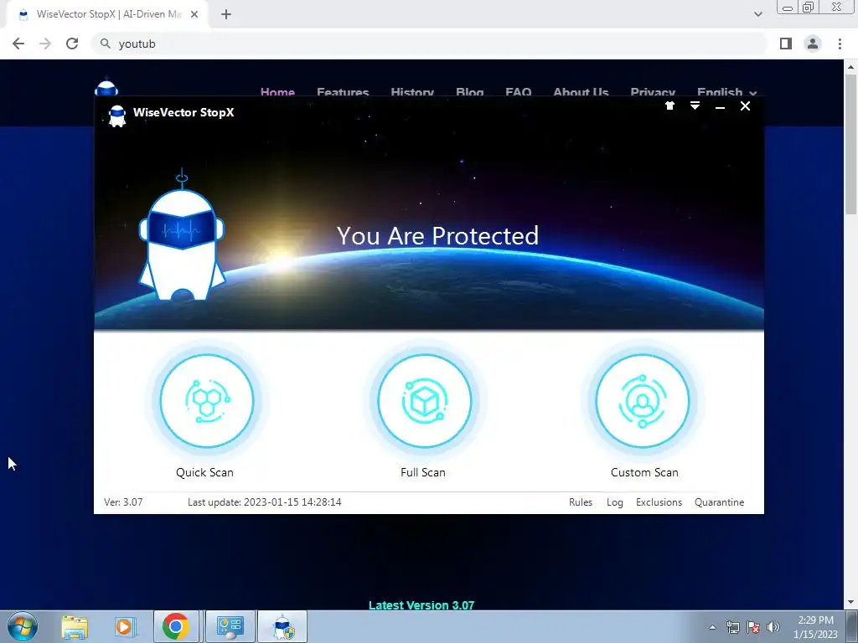Switch to Chrome in the taskbar
The height and width of the screenshot is (643, 858).
pos(176,626)
